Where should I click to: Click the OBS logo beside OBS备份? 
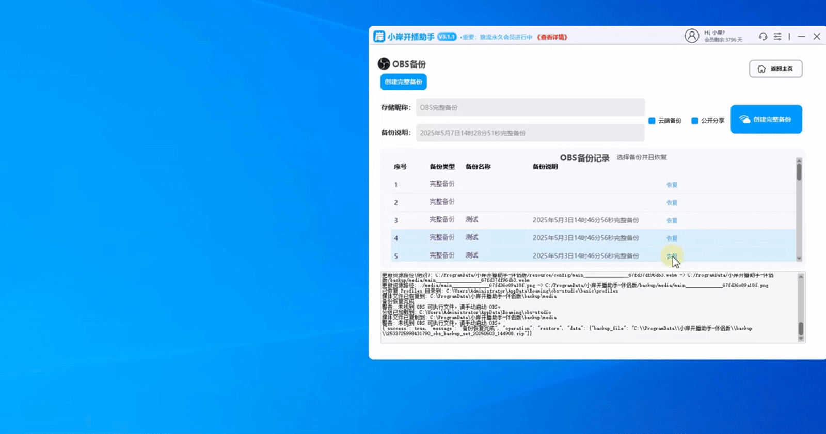384,64
